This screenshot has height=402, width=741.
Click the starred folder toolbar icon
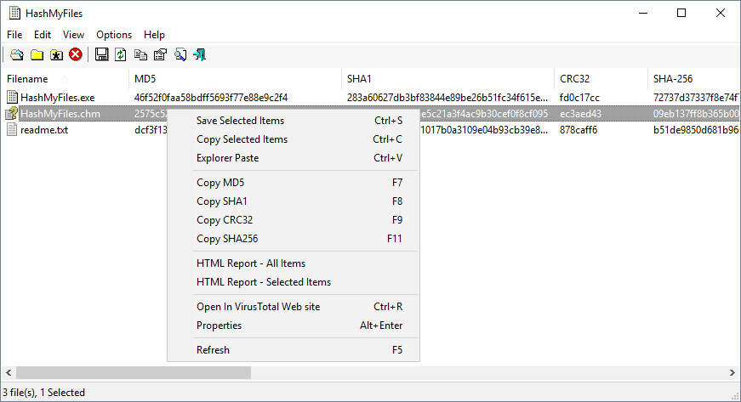tap(56, 55)
